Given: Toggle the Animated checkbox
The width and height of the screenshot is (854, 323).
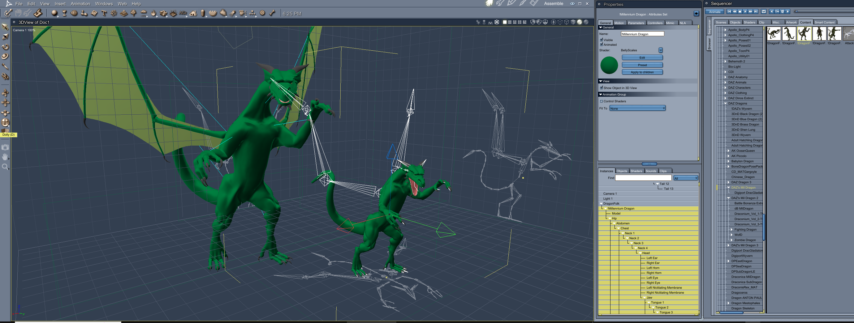Looking at the screenshot, I should (x=602, y=45).
